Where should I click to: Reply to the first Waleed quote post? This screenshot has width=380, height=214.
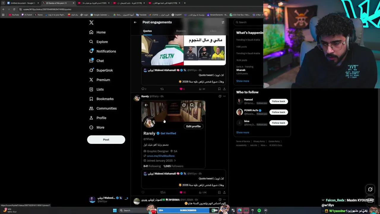click(x=143, y=89)
